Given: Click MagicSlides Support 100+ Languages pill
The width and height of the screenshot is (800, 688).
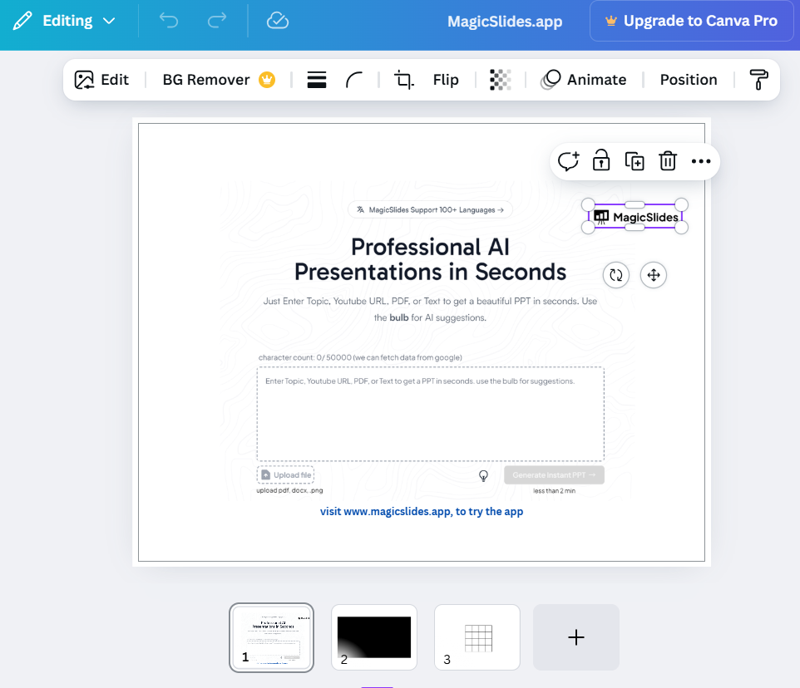Looking at the screenshot, I should (430, 210).
